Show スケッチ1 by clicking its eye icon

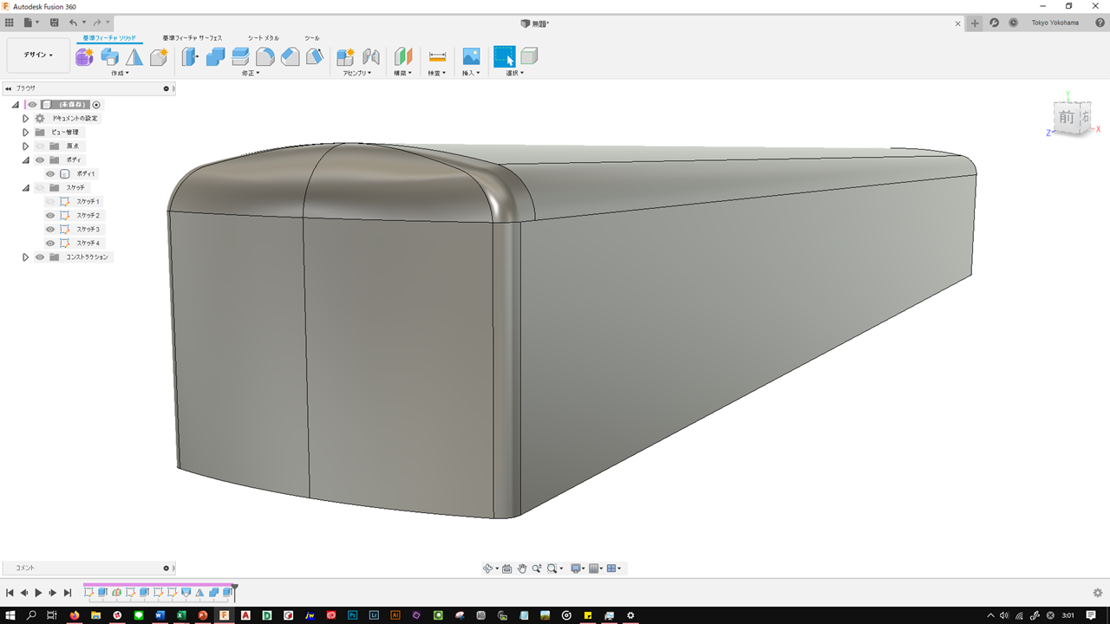50,202
